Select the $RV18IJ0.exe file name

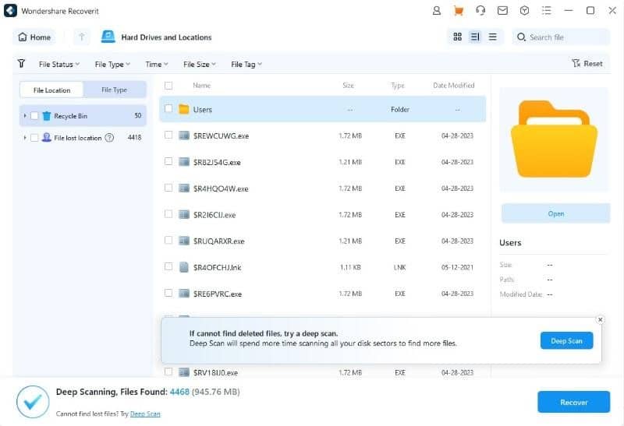[215, 372]
